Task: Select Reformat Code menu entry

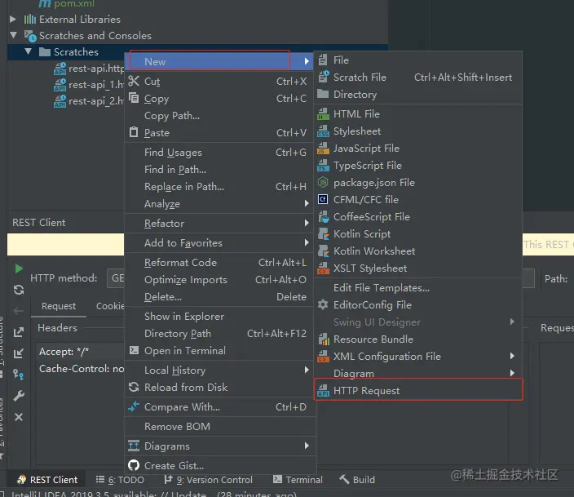Action: [x=220, y=263]
